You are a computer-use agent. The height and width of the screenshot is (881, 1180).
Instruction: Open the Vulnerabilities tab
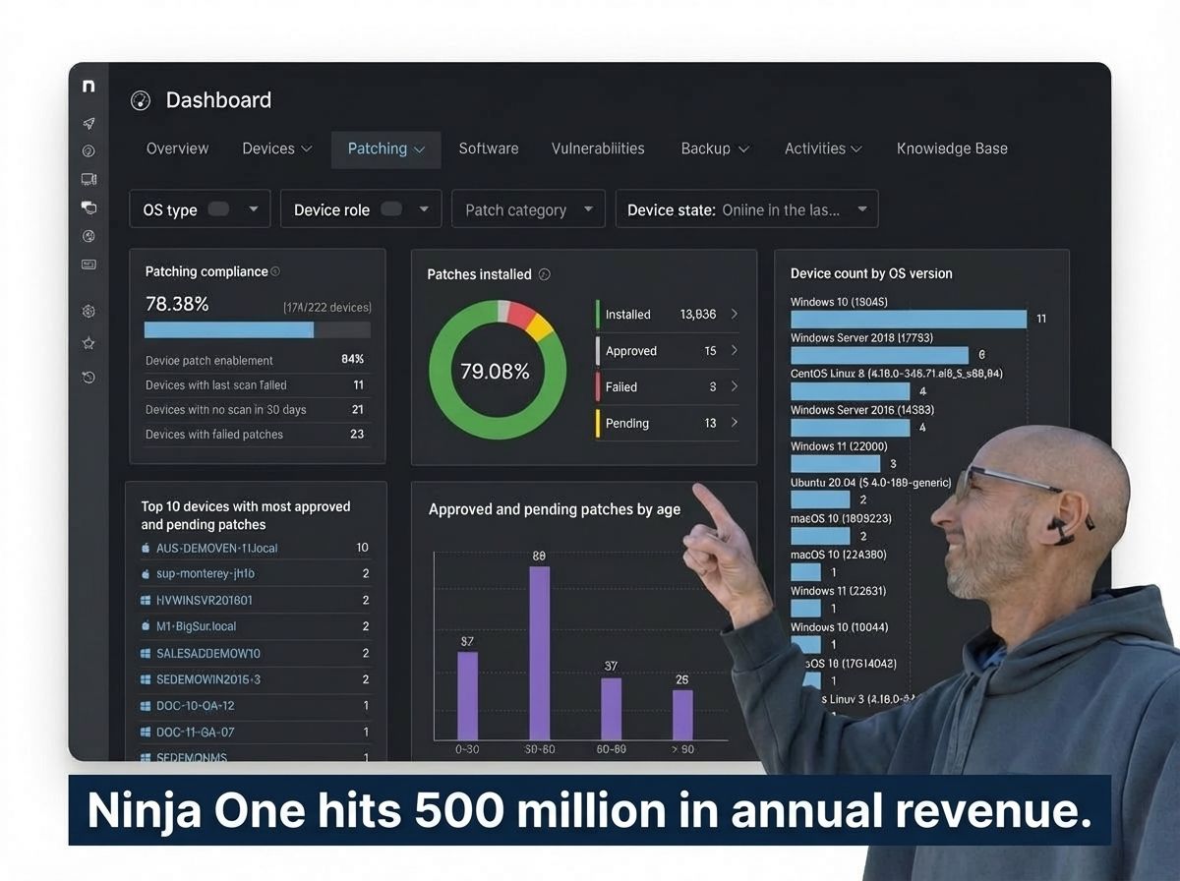(x=598, y=148)
